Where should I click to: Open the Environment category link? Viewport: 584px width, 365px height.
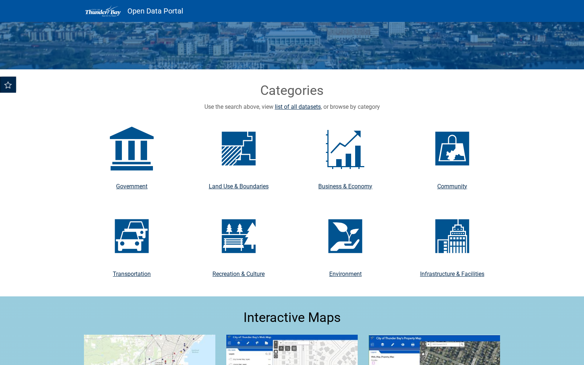[x=345, y=274]
